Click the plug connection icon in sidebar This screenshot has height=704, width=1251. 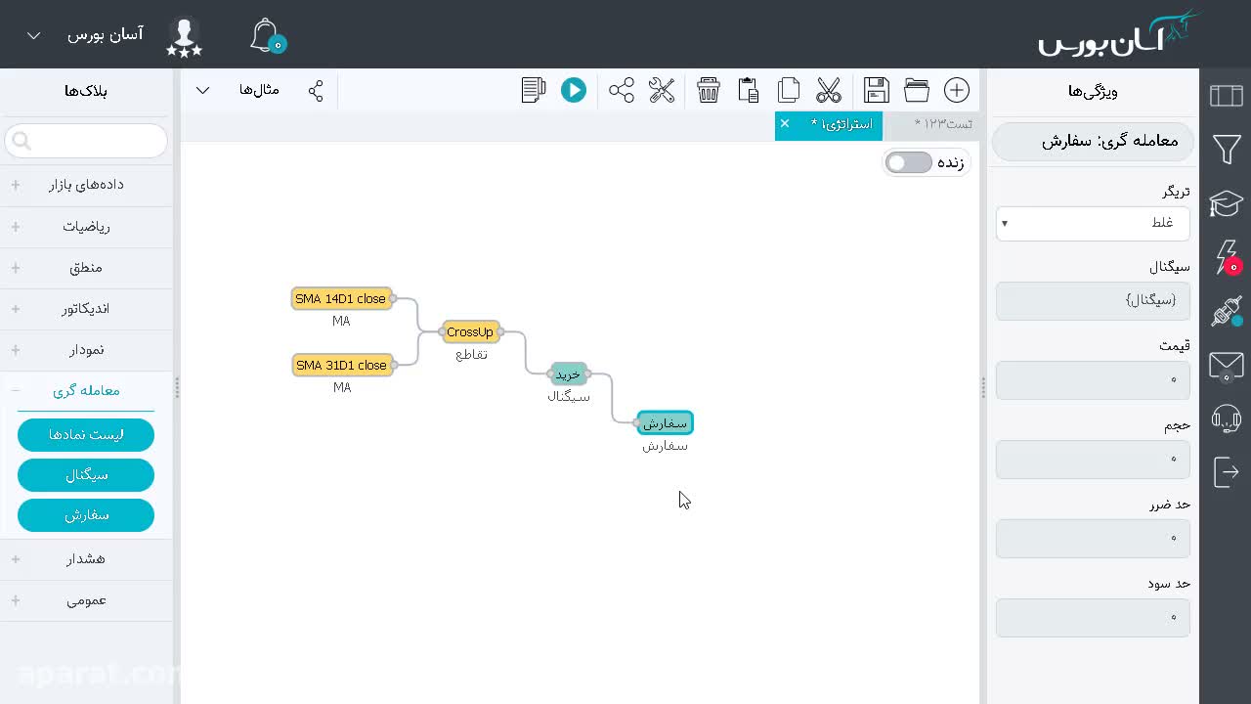click(1227, 312)
